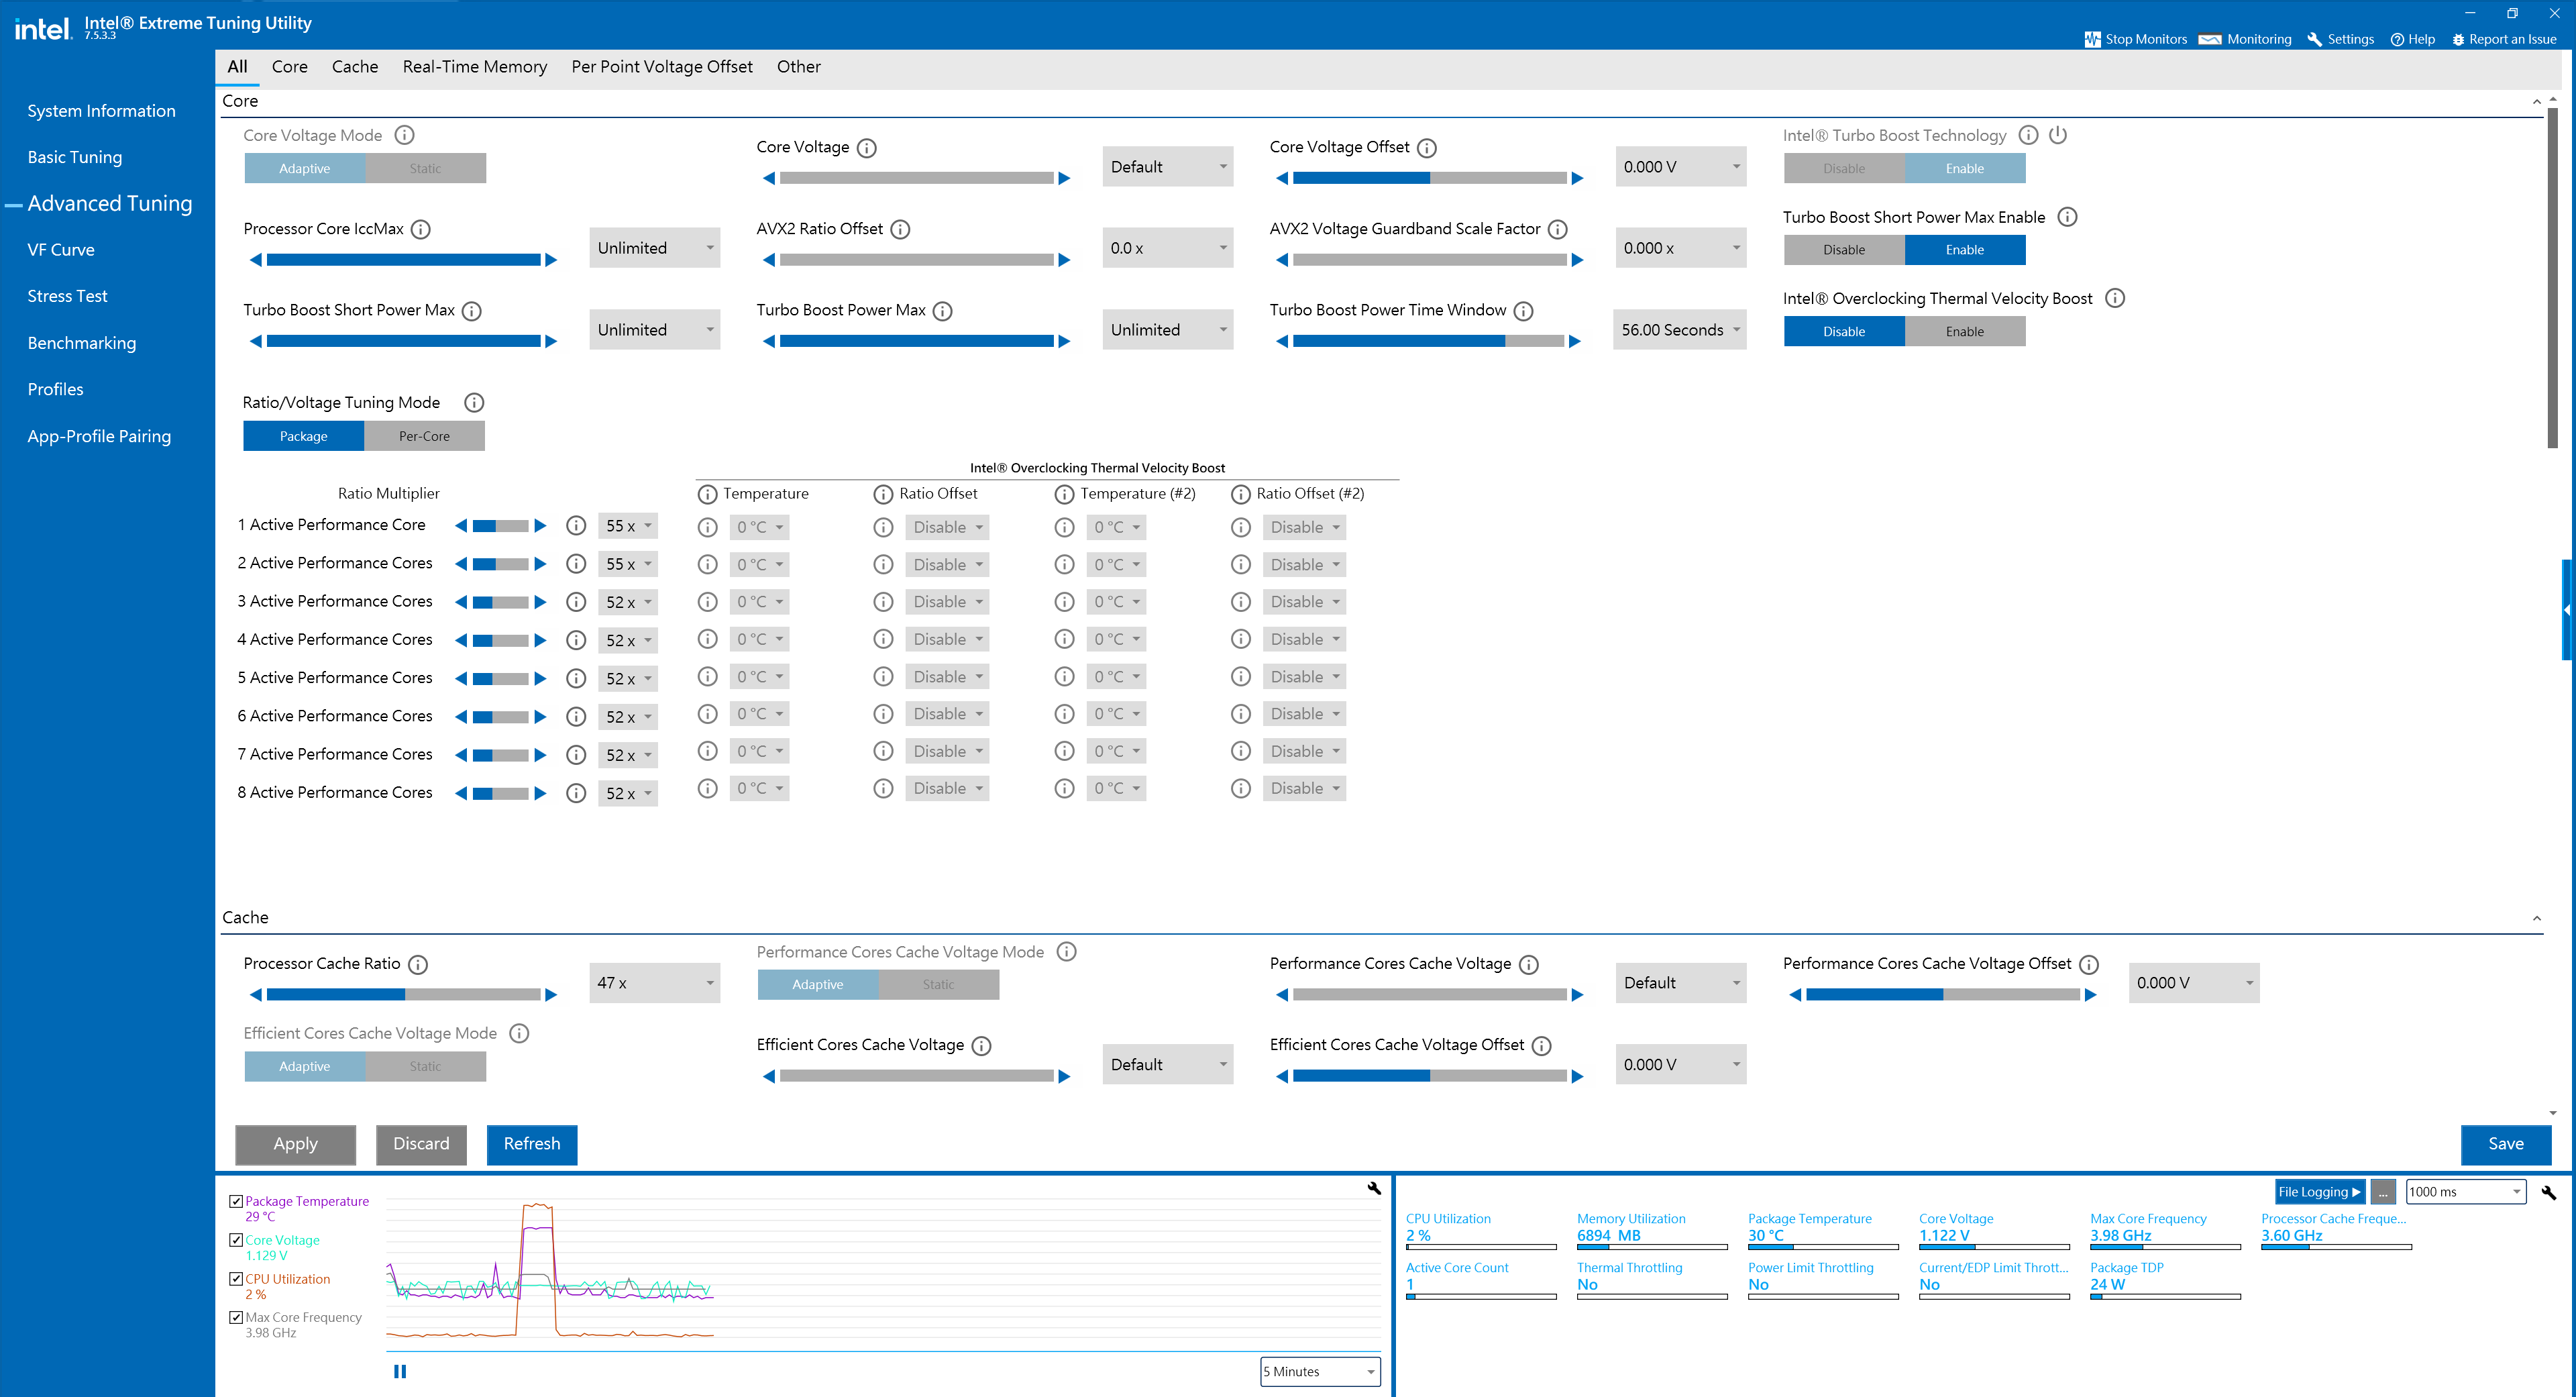Click the Report an Issue bug icon

click(2458, 39)
